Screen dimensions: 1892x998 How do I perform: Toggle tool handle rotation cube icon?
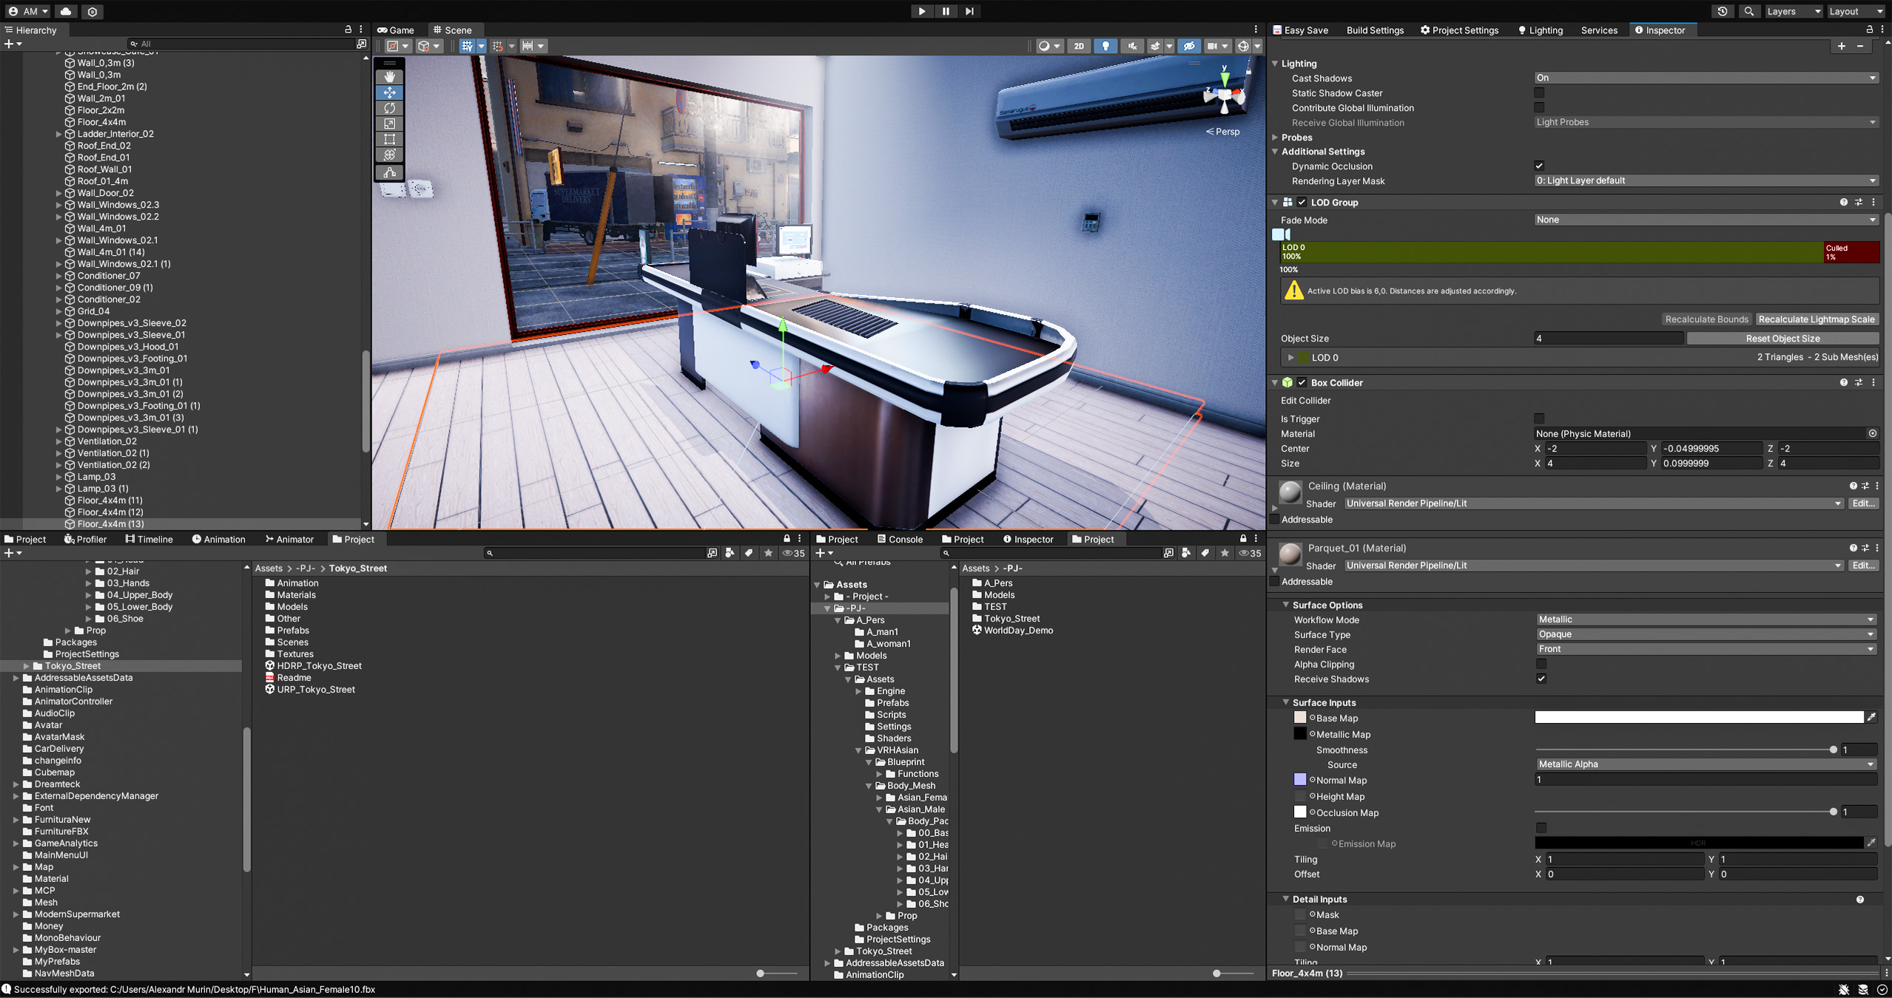point(428,46)
